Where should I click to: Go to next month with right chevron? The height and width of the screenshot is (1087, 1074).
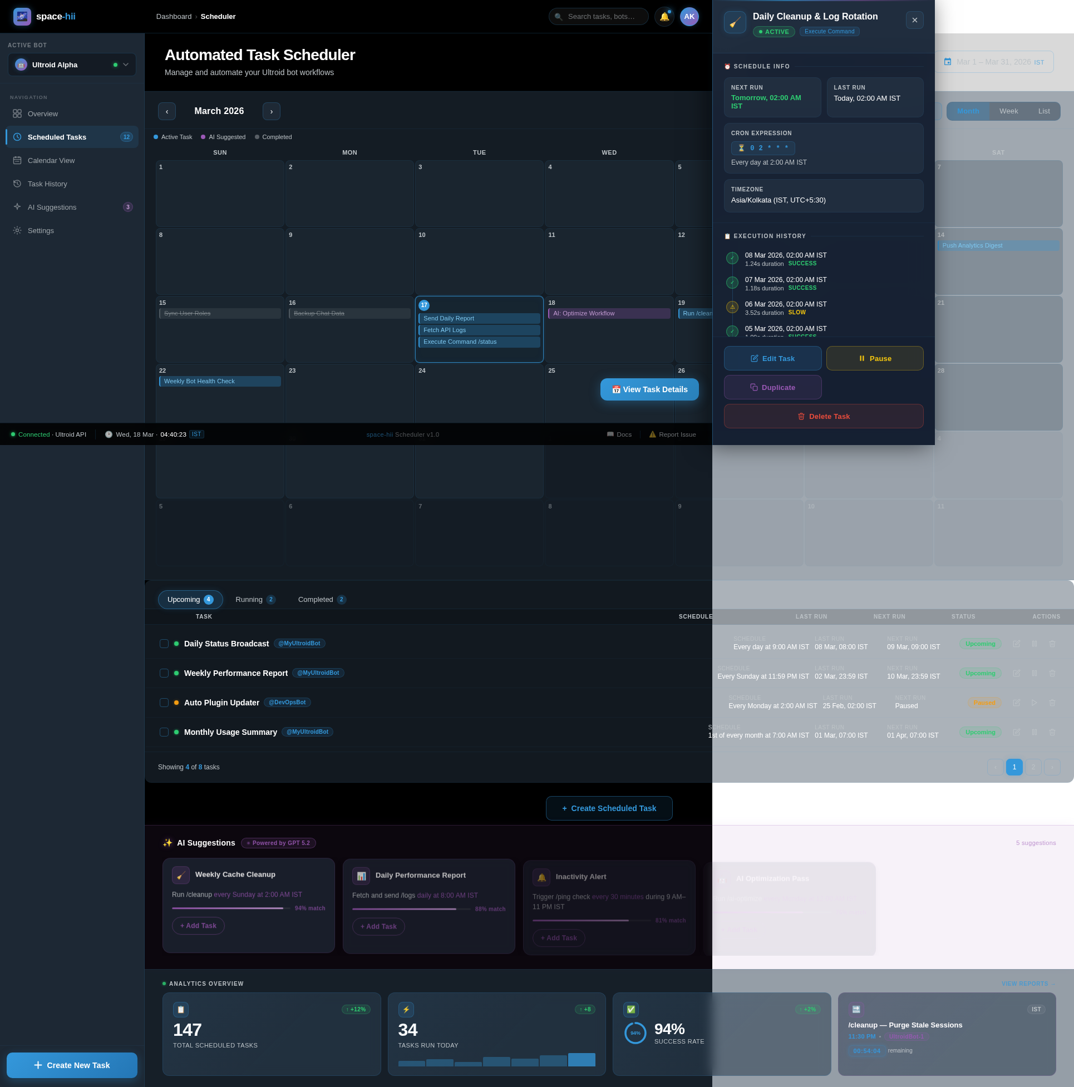(x=272, y=111)
